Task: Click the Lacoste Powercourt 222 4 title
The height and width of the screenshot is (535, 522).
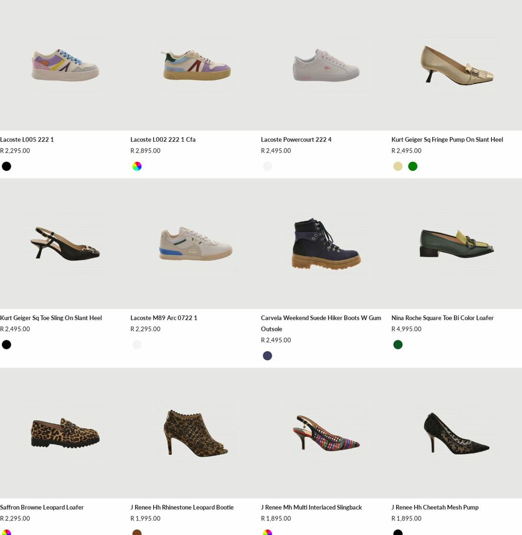Action: (296, 140)
